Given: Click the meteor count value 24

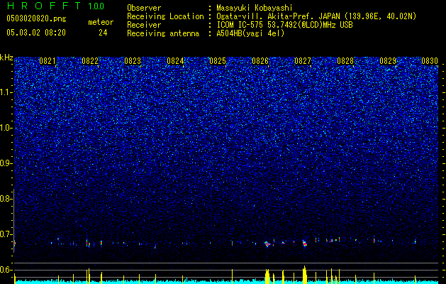Looking at the screenshot, I should coord(103,33).
